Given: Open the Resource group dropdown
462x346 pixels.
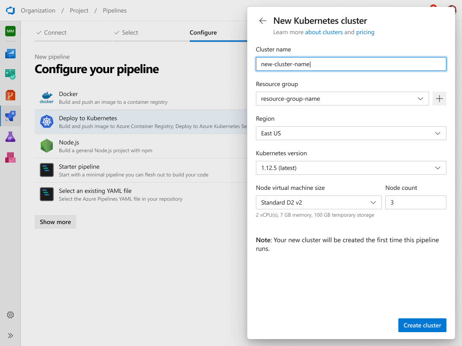Looking at the screenshot, I should pos(342,99).
